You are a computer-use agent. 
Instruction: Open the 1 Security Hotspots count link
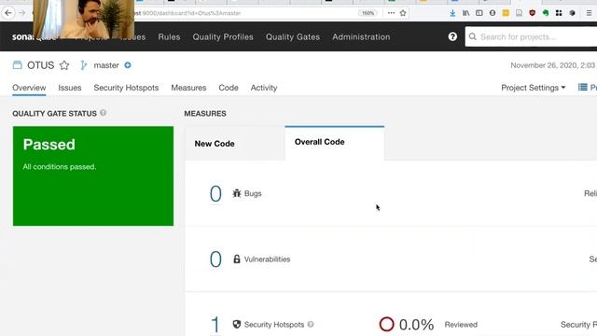tap(215, 325)
